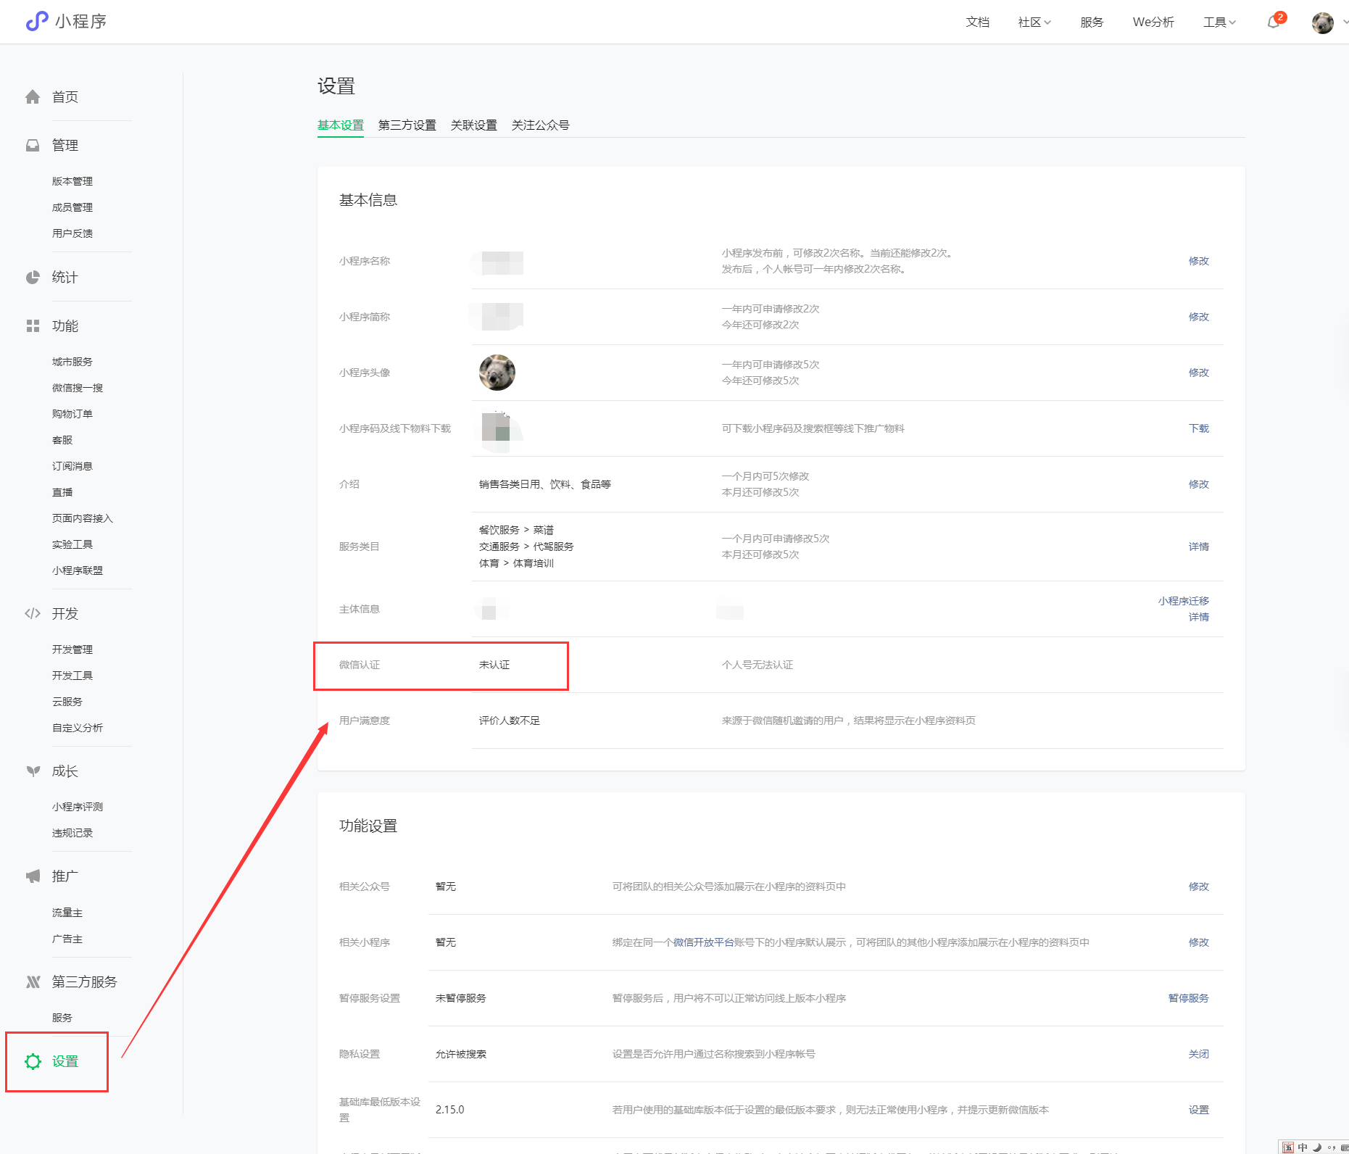The image size is (1349, 1154).
Task: Open 小程序联盟 in the sidebar
Action: point(78,570)
